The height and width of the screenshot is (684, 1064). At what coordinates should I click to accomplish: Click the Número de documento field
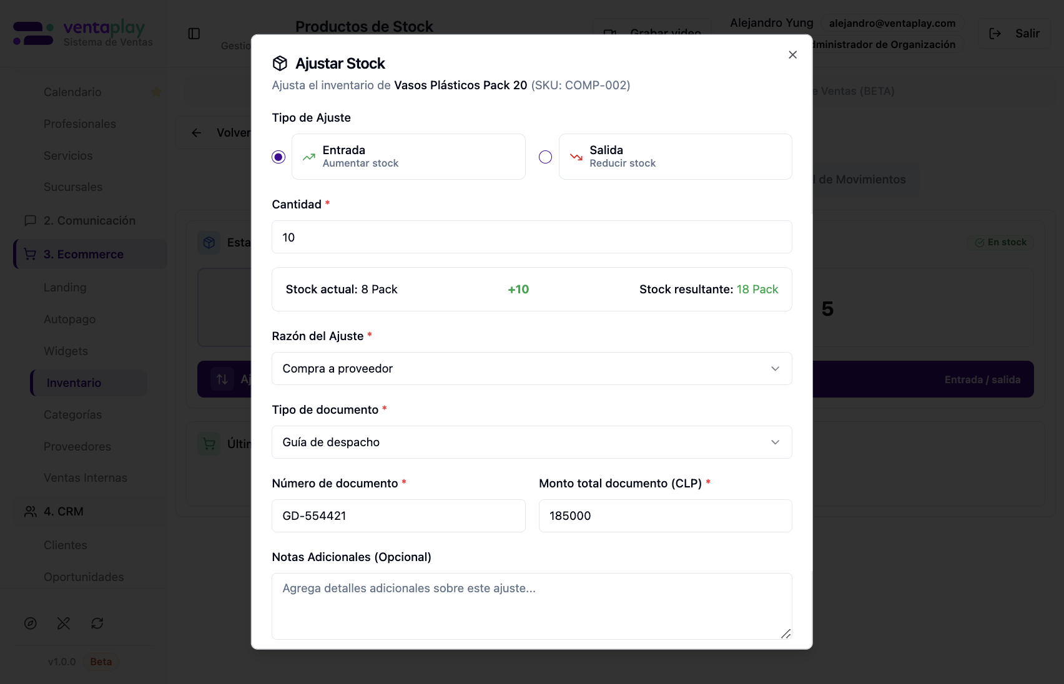(398, 516)
